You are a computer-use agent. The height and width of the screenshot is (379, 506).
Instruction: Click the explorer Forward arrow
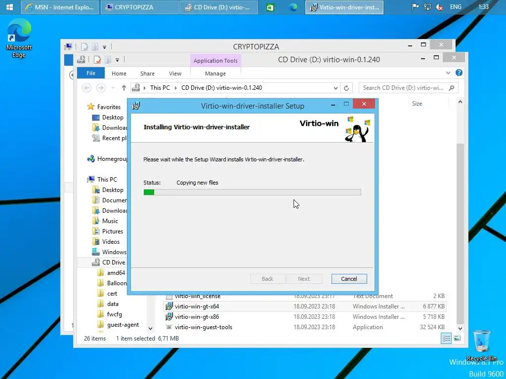101,88
